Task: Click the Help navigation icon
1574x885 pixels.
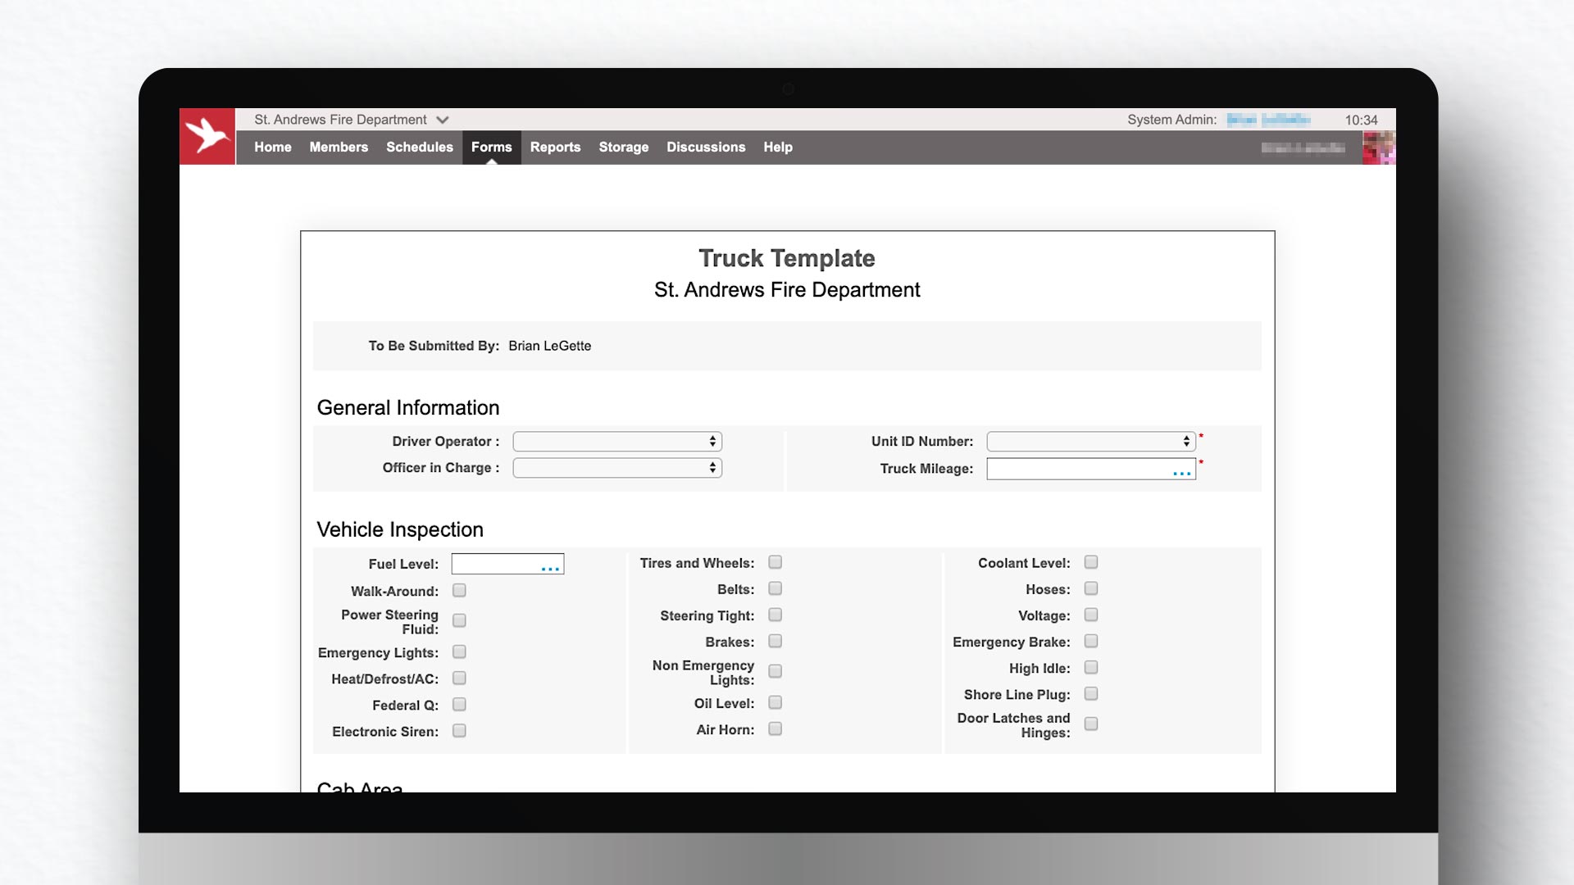Action: tap(777, 147)
